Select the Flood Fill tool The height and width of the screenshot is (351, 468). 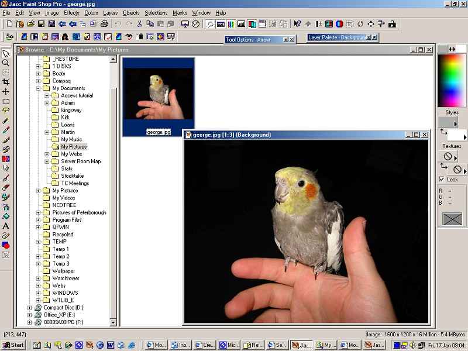tap(6, 216)
